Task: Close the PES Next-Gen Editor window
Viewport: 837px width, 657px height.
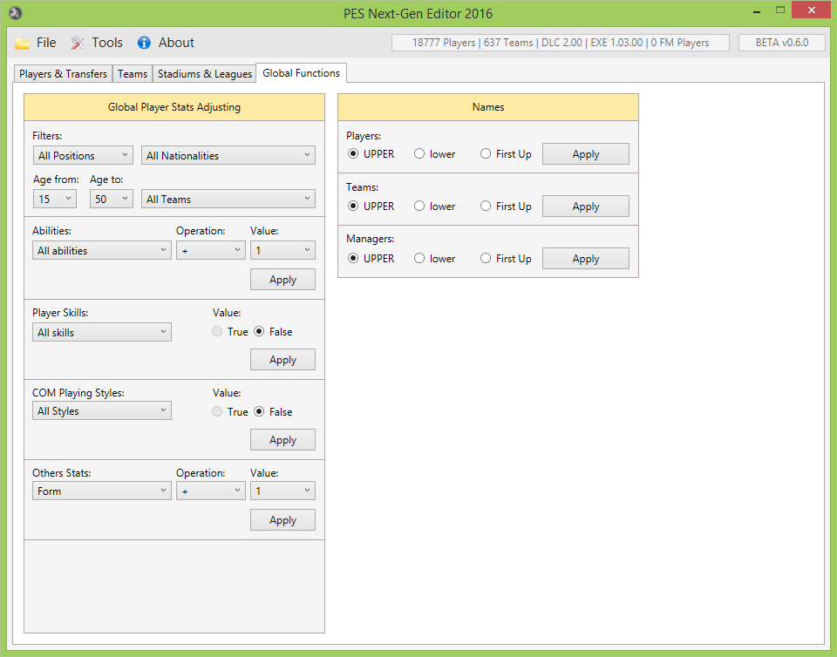Action: pos(811,10)
